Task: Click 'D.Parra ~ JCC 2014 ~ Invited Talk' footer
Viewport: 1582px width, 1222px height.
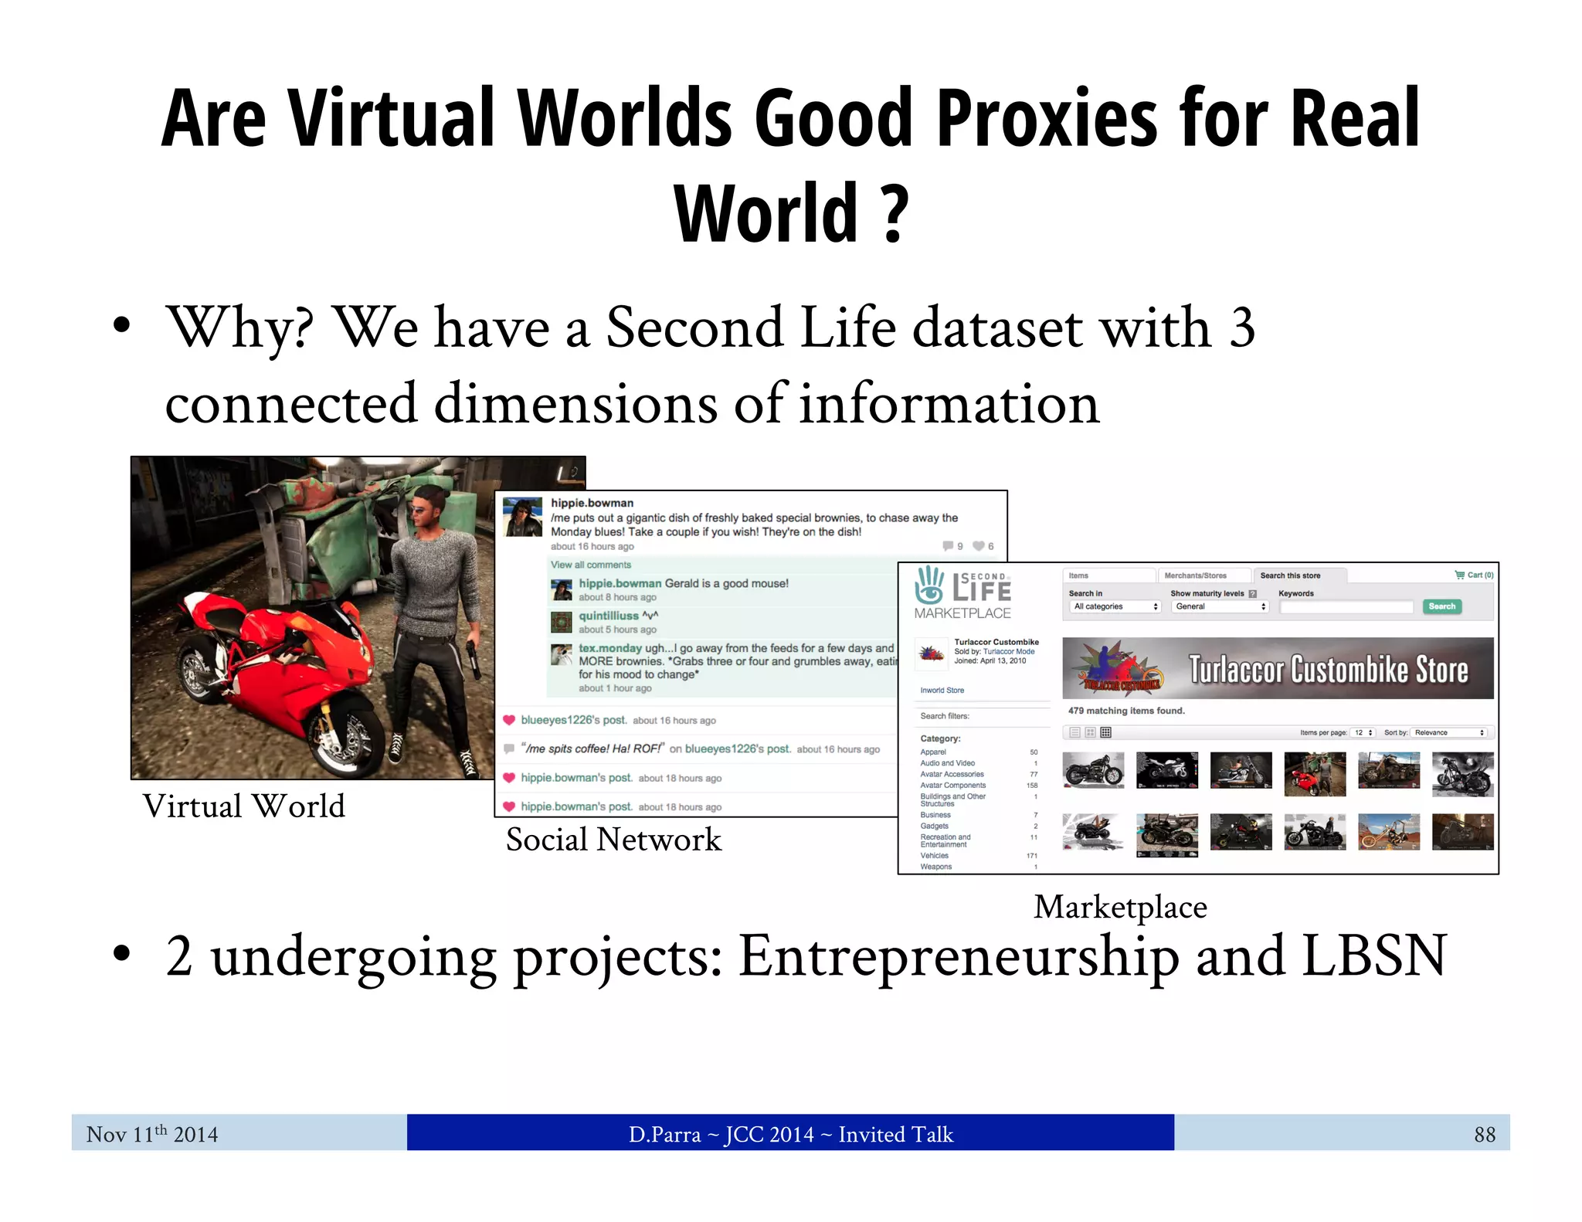Action: (x=791, y=1134)
